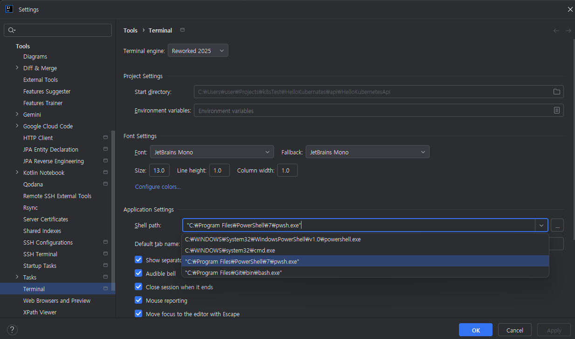Click the project-level icon next to Terminal breadcrumb

(182, 30)
